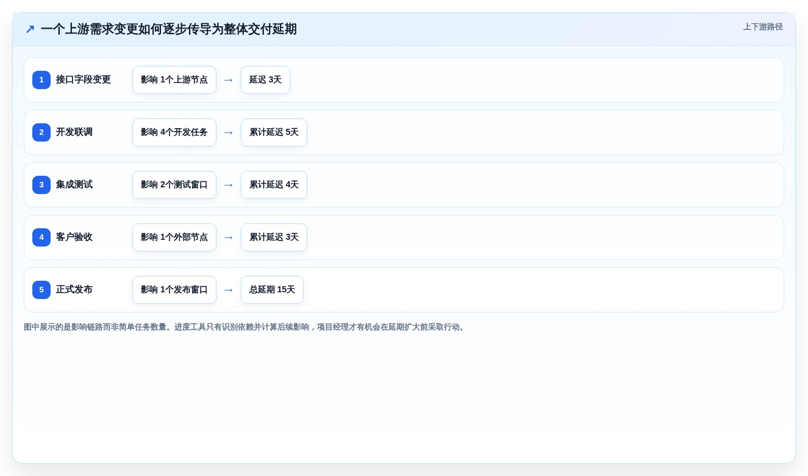The height and width of the screenshot is (476, 808).
Task: Select the 集成测试 step label
Action: click(74, 185)
